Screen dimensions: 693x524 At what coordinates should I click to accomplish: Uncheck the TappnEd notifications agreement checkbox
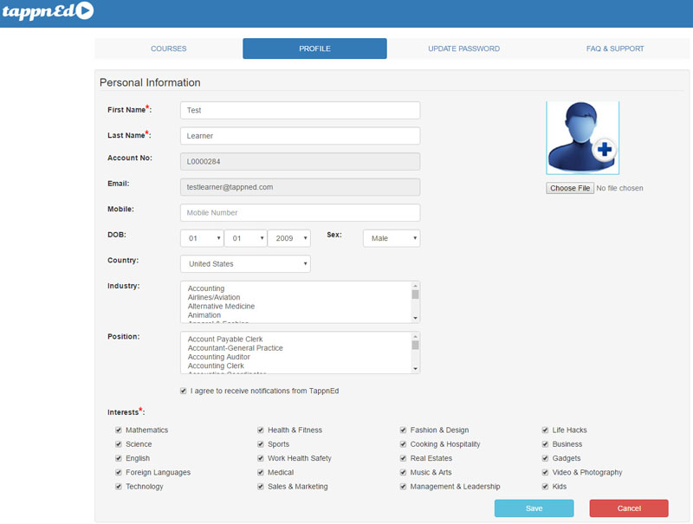184,391
